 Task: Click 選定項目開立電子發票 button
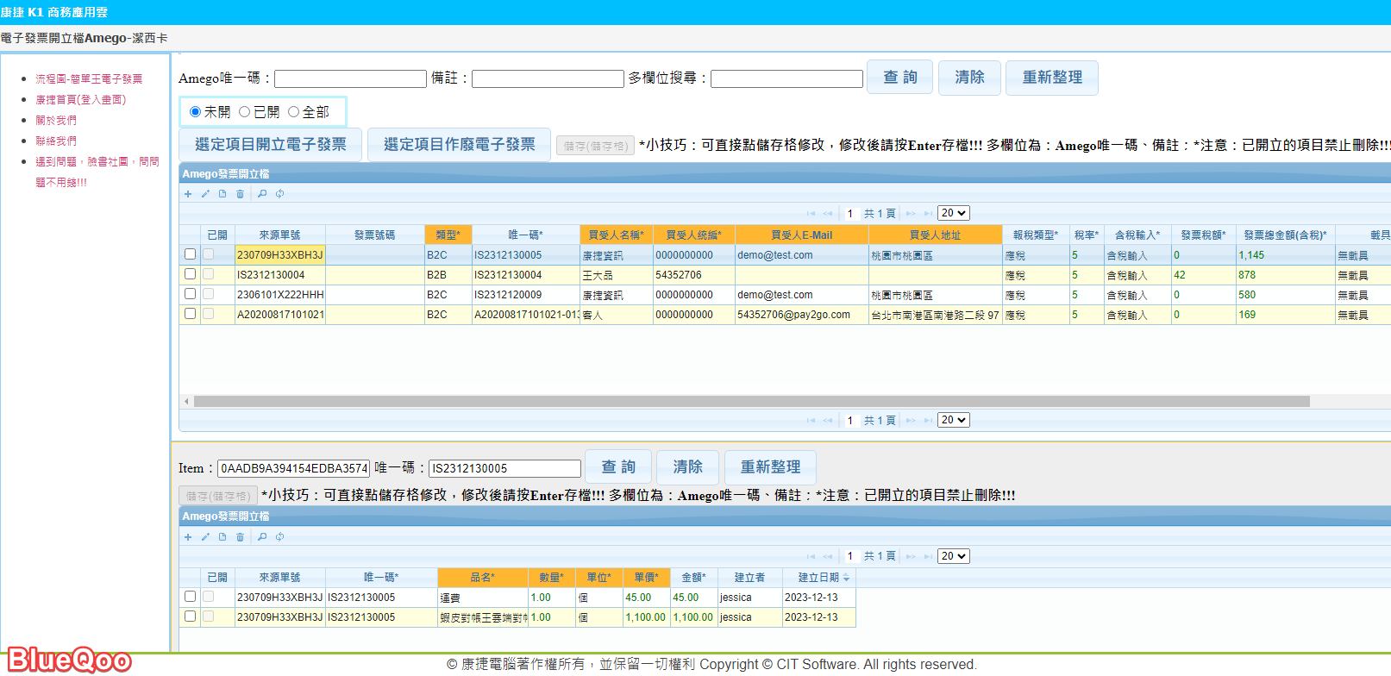271,145
